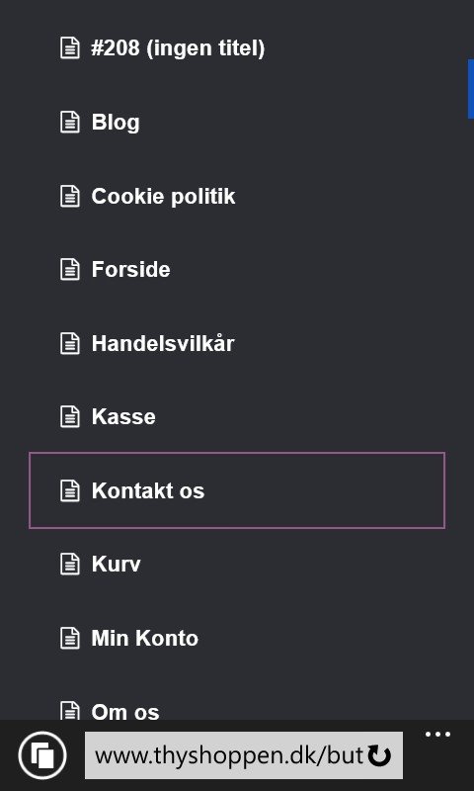
Task: Click the blue scrollbar thumb
Action: point(471,89)
